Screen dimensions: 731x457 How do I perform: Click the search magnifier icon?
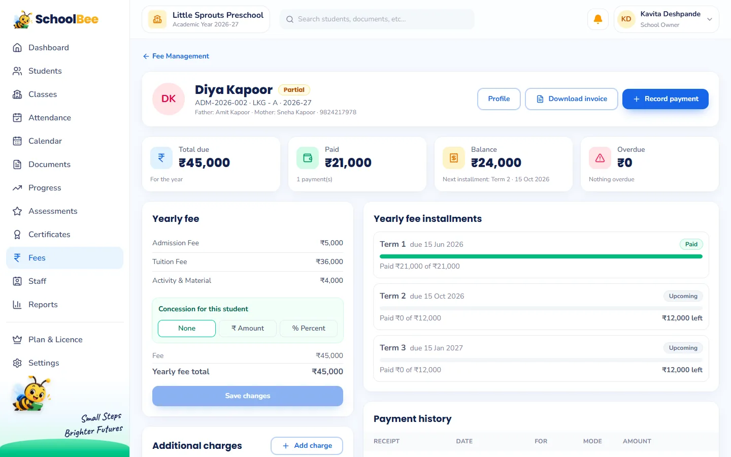pyautogui.click(x=290, y=19)
